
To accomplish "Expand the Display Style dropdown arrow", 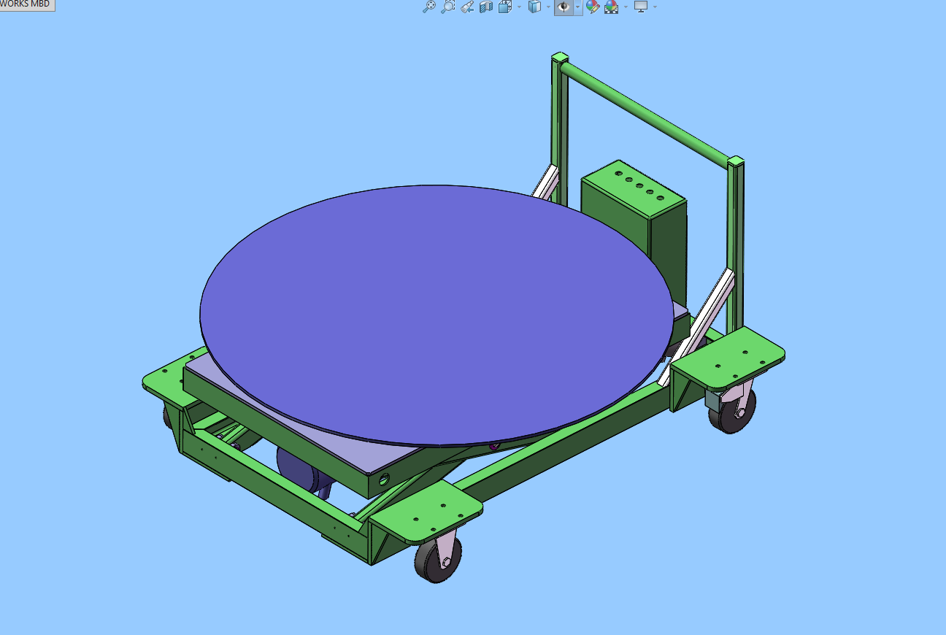I will (x=548, y=7).
